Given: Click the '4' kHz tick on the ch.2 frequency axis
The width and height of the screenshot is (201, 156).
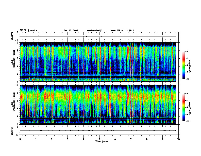Looking at the screenshot, I should click(x=18, y=109).
